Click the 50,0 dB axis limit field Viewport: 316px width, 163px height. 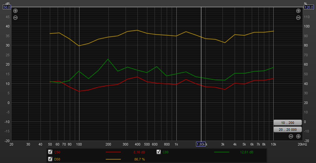7,7
